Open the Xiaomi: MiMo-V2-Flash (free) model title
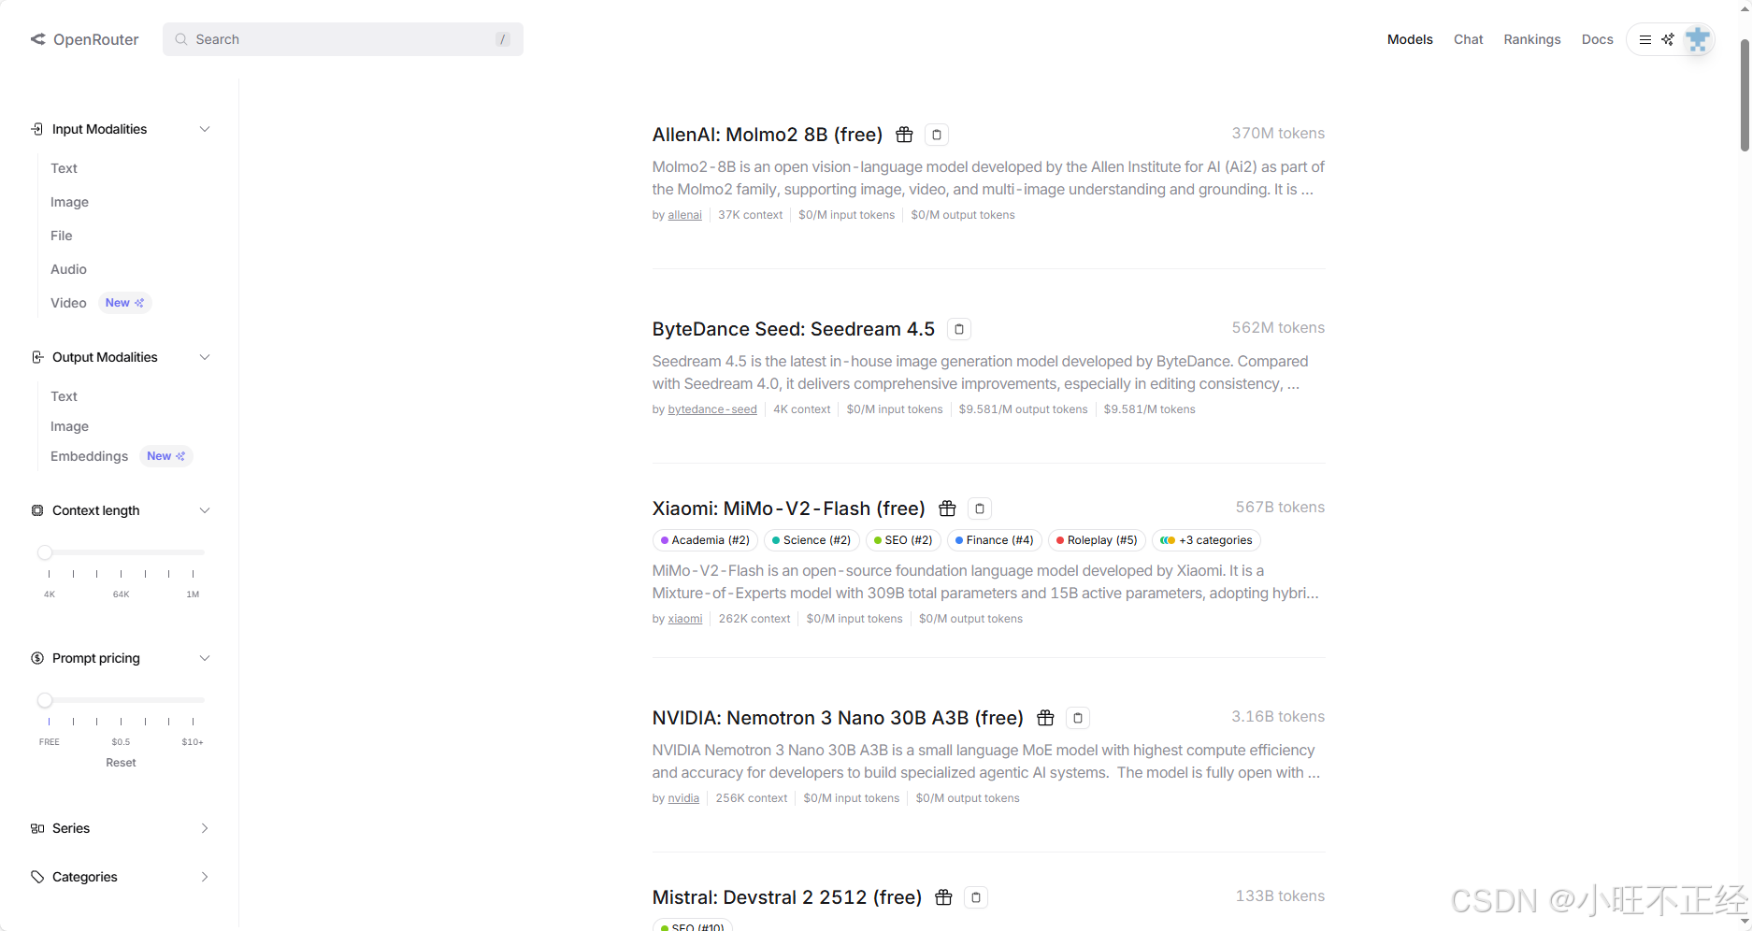The width and height of the screenshot is (1752, 931). 789,508
